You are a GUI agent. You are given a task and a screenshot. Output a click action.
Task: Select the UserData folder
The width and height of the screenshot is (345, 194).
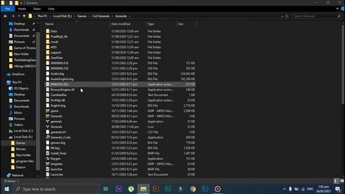57,58
